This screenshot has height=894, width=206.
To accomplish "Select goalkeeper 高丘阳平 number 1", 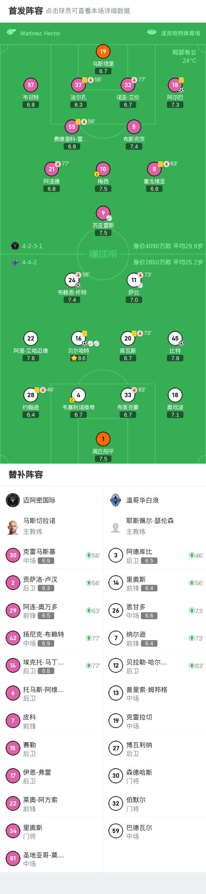I will point(103,439).
